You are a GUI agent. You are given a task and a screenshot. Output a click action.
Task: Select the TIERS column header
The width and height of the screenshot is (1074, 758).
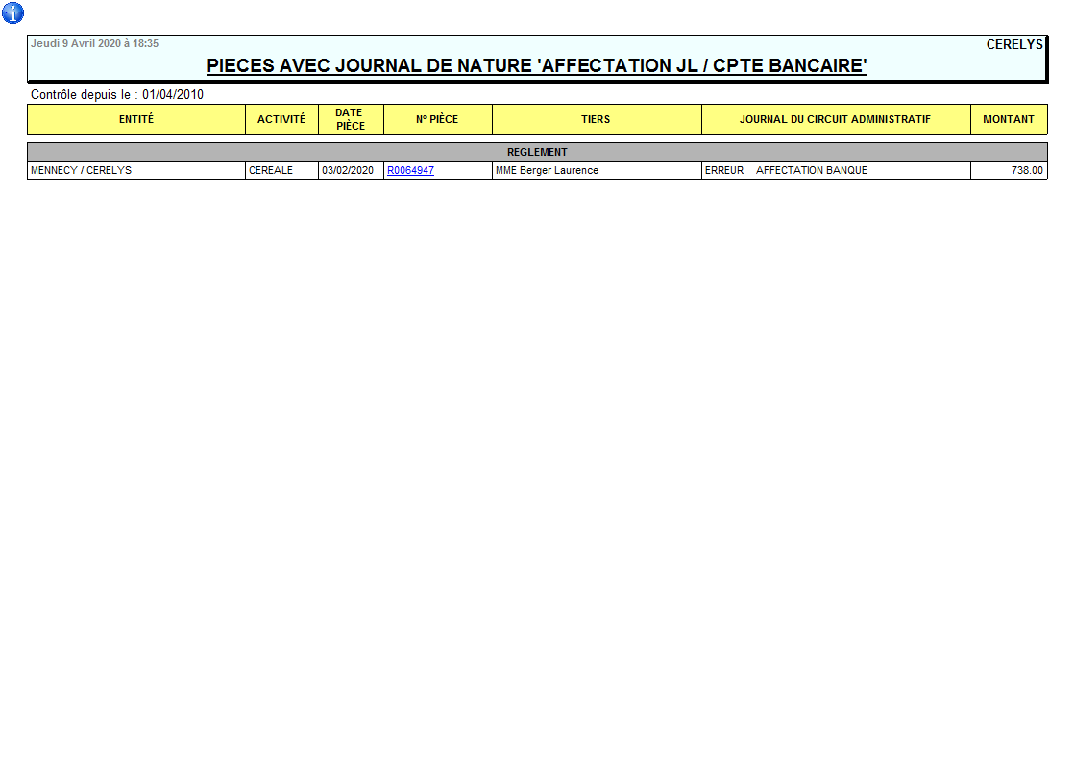coord(596,119)
